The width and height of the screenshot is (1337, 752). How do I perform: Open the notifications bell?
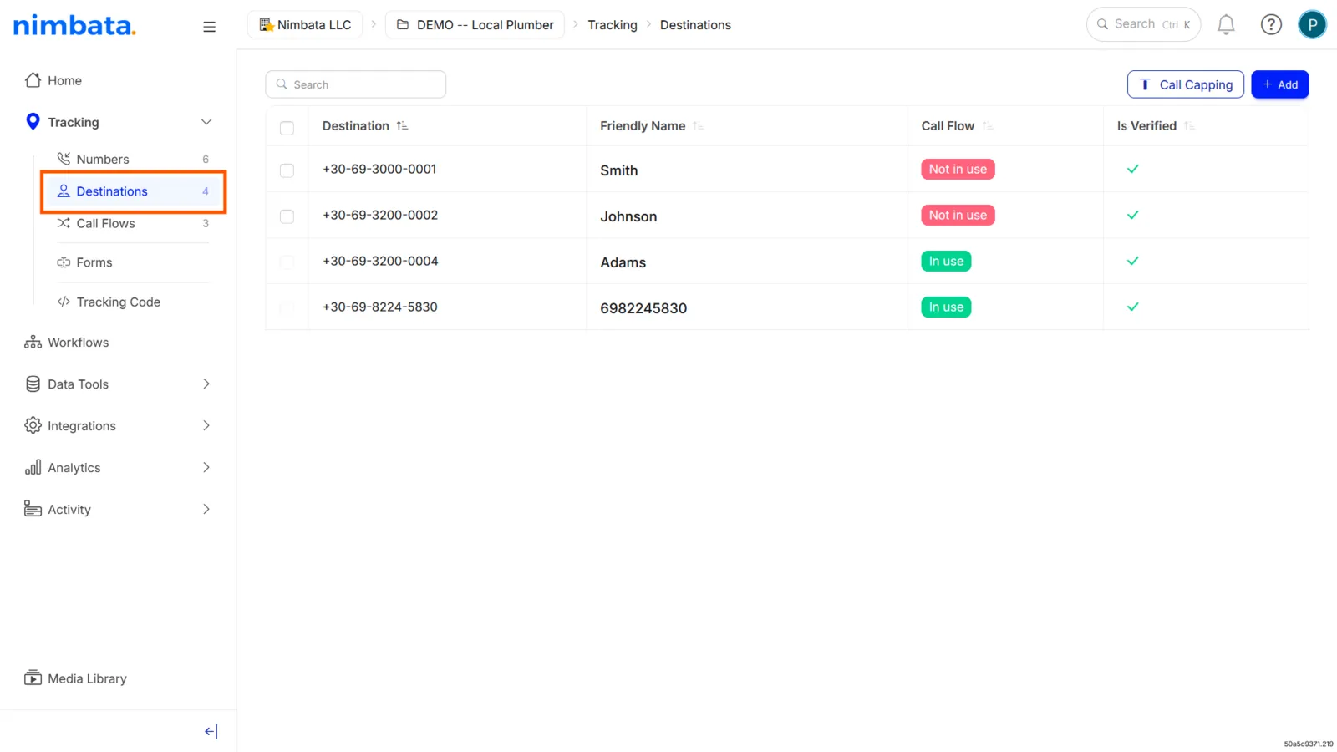[x=1225, y=25]
